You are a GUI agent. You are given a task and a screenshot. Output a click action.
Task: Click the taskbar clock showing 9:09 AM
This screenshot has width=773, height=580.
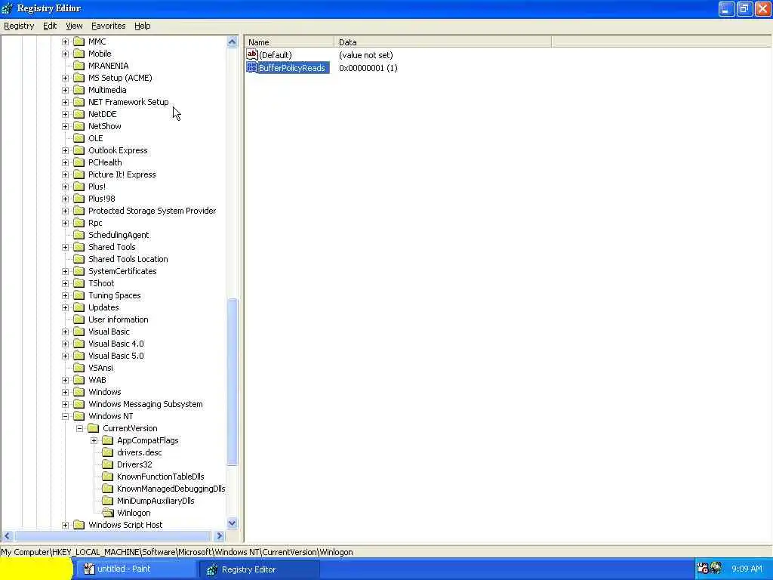pyautogui.click(x=747, y=569)
